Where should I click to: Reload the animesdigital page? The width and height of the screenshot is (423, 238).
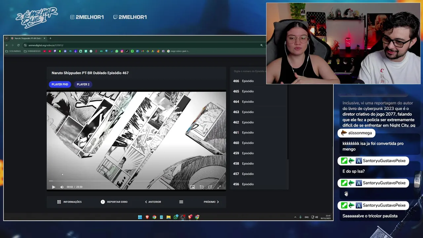click(x=18, y=45)
